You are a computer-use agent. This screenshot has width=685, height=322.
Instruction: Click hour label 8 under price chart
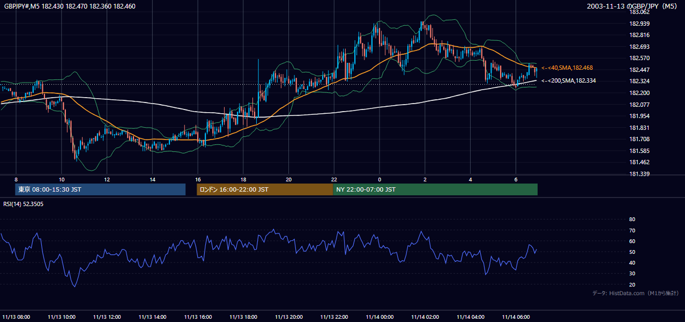pos(16,179)
